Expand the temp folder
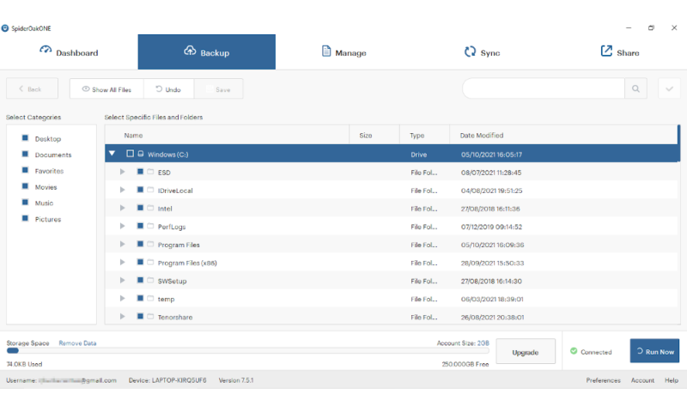Image resolution: width=687 pixels, height=412 pixels. (x=122, y=299)
